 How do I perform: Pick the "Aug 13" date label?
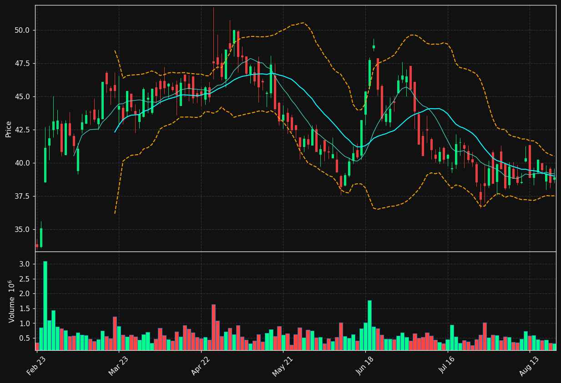(529, 366)
